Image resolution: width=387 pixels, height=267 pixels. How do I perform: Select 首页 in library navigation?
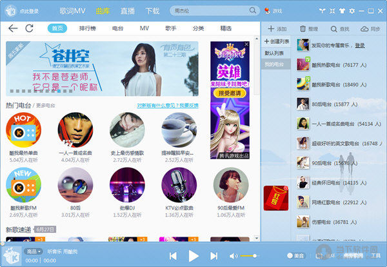[x=57, y=28]
